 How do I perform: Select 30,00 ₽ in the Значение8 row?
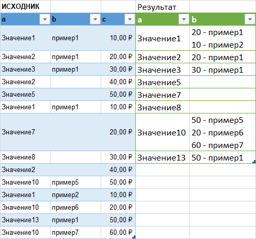118,157
